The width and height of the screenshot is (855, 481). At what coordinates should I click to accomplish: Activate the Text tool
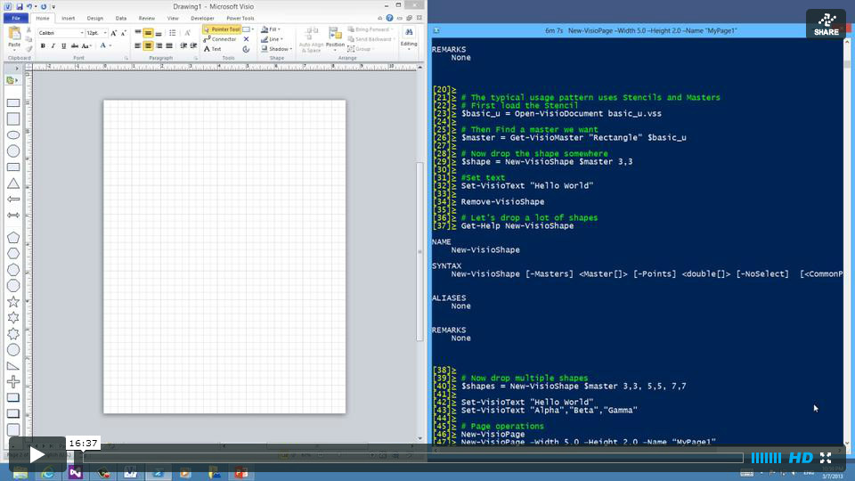click(215, 49)
